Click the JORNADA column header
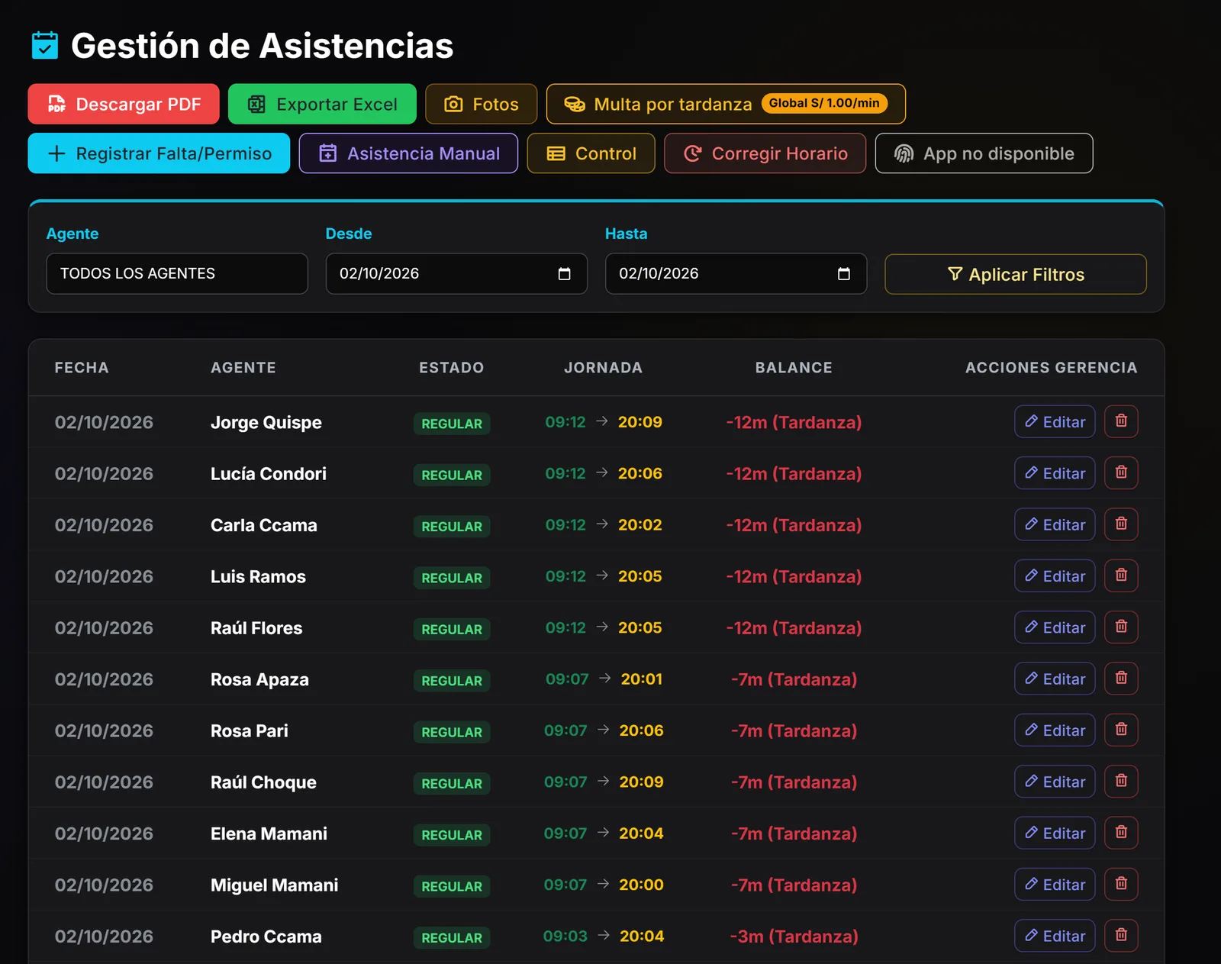This screenshot has height=964, width=1221. click(x=603, y=367)
